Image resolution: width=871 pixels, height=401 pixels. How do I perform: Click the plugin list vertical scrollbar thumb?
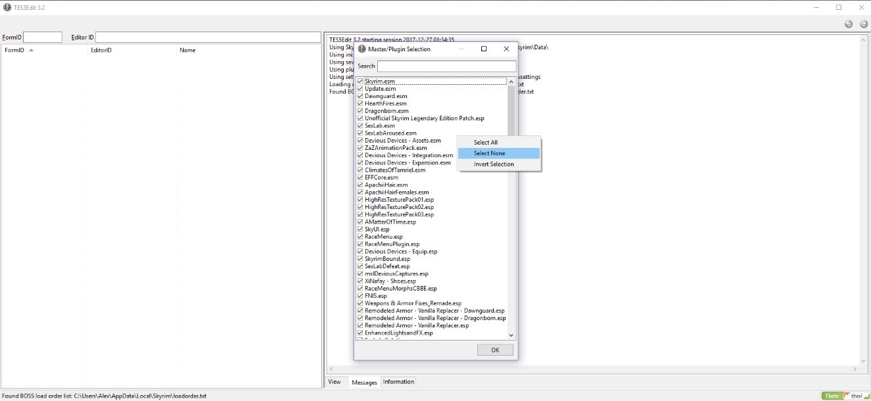pyautogui.click(x=512, y=110)
